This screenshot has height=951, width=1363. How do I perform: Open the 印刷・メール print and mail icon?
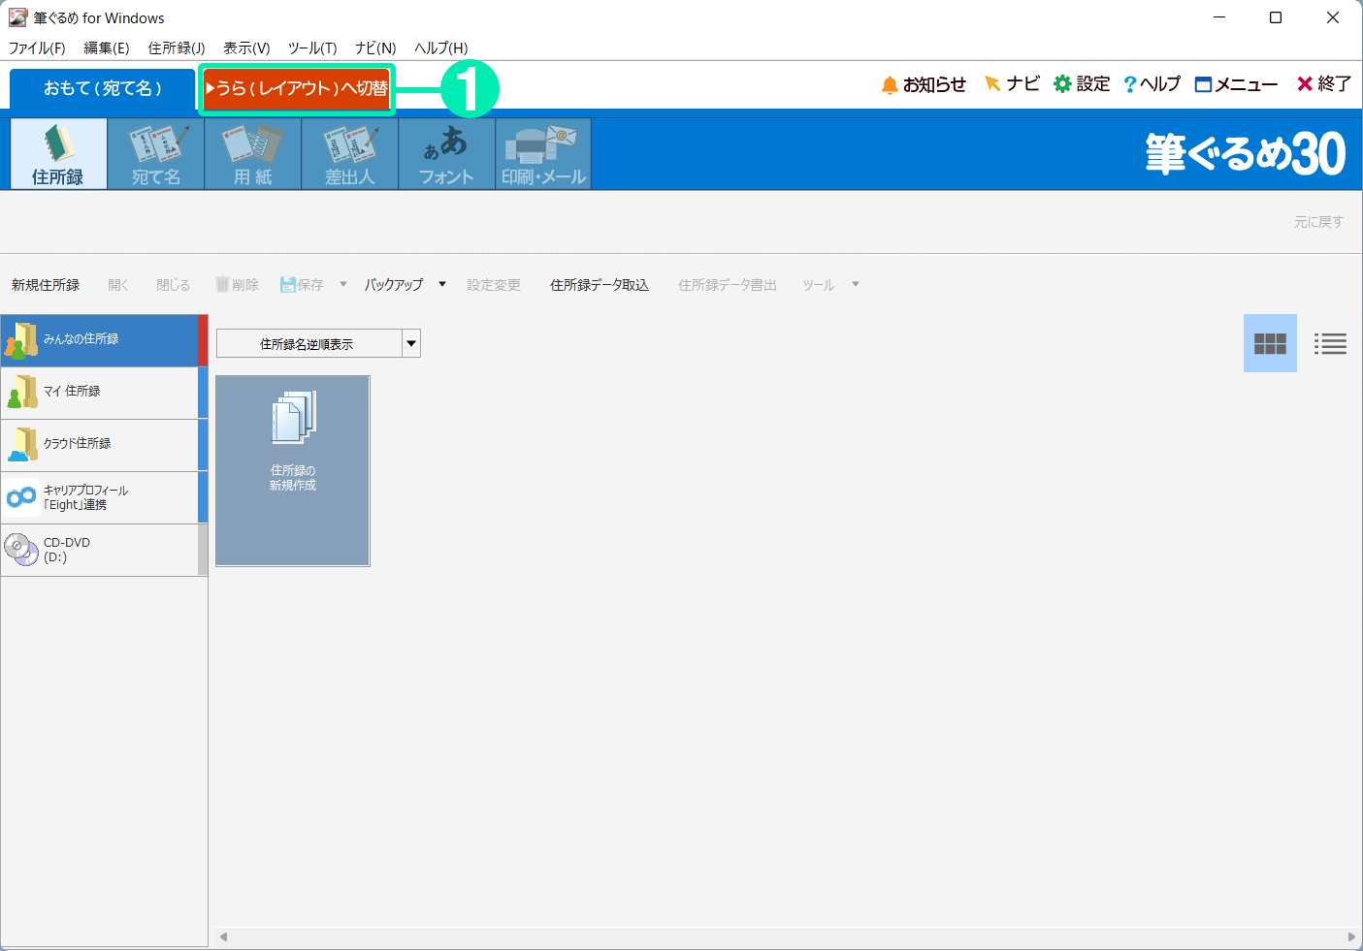click(543, 154)
